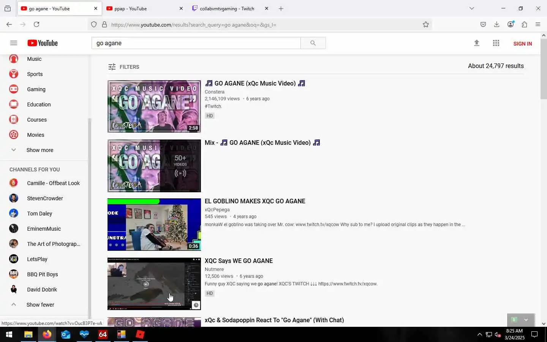Reload the current page
Viewport: 547px width, 342px height.
pos(36,24)
